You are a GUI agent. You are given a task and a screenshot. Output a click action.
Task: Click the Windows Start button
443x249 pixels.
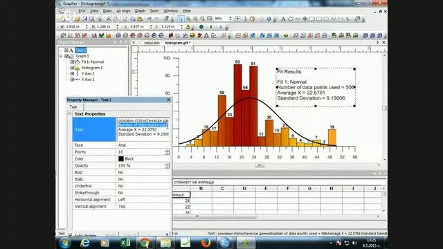(65, 243)
